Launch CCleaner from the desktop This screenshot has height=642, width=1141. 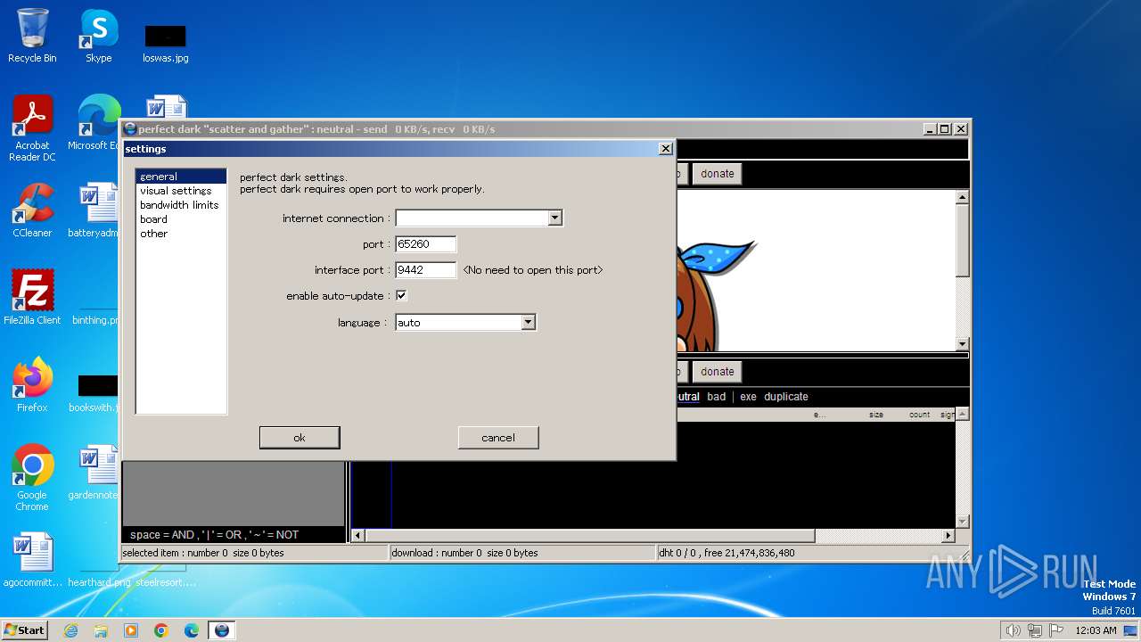32,210
